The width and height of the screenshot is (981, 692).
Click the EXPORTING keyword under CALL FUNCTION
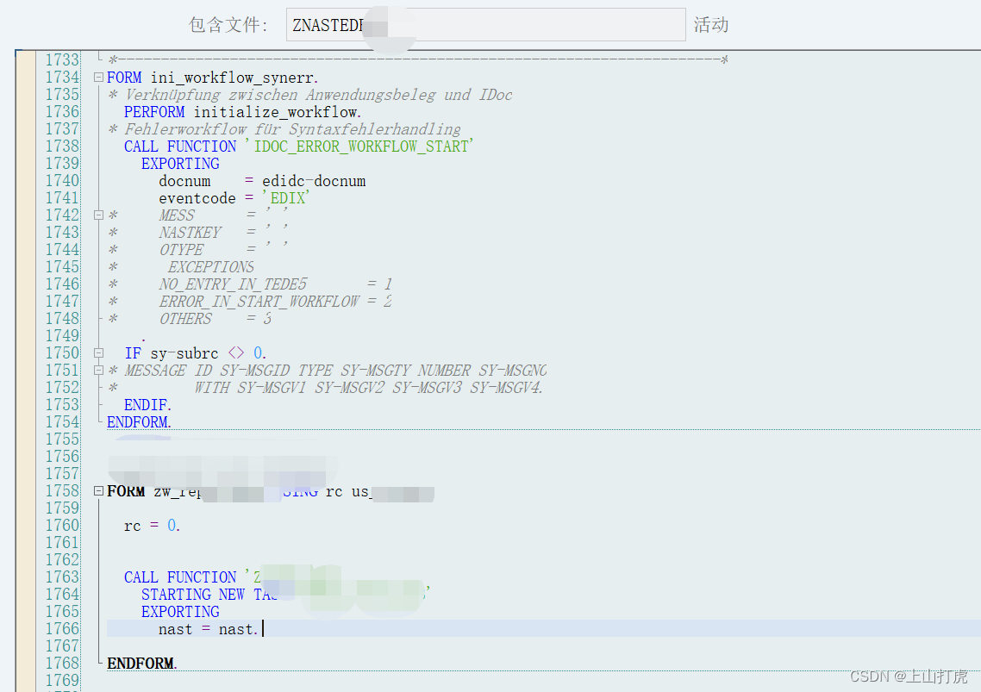[x=180, y=611]
